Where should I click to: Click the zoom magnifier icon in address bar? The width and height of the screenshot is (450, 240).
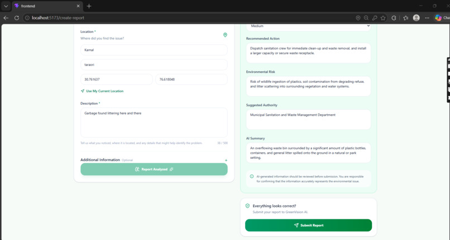(366, 18)
